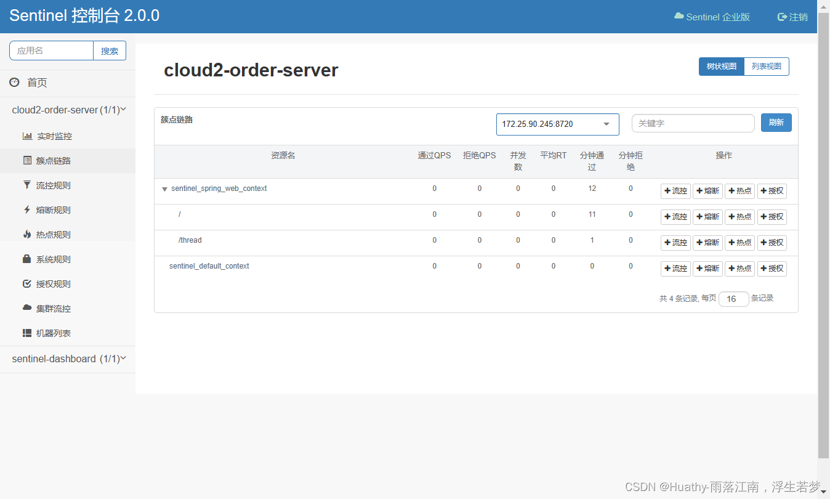This screenshot has height=499, width=830.
Task: Click the 首页 dashboard icon
Action: click(14, 82)
